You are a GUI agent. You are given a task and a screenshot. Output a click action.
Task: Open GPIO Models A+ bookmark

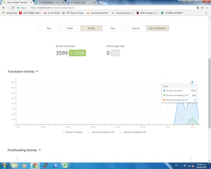point(148,13)
